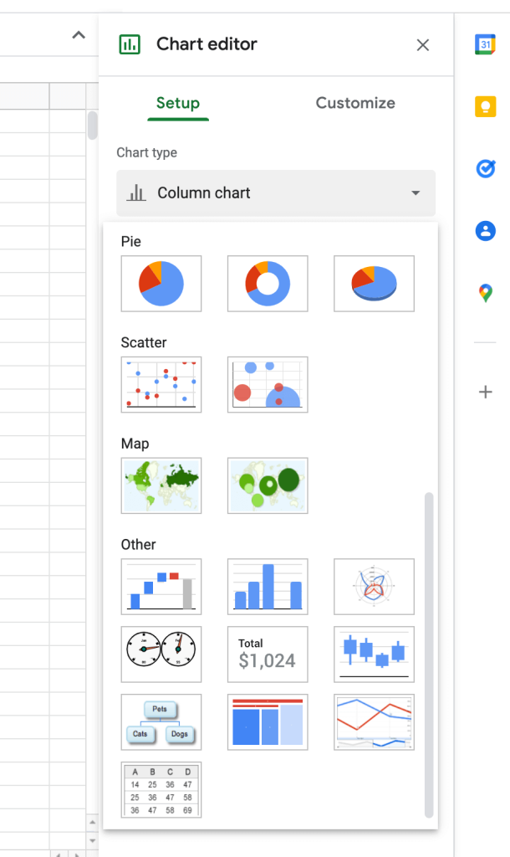Pick the waterfall chart type
Viewport: 510px width, 857px height.
click(x=161, y=587)
